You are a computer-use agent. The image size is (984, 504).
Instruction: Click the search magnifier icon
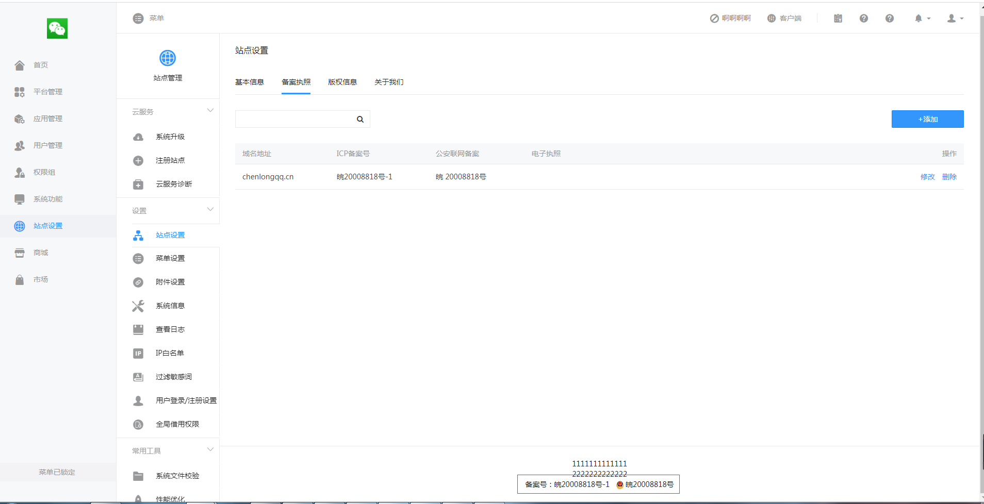pos(360,120)
